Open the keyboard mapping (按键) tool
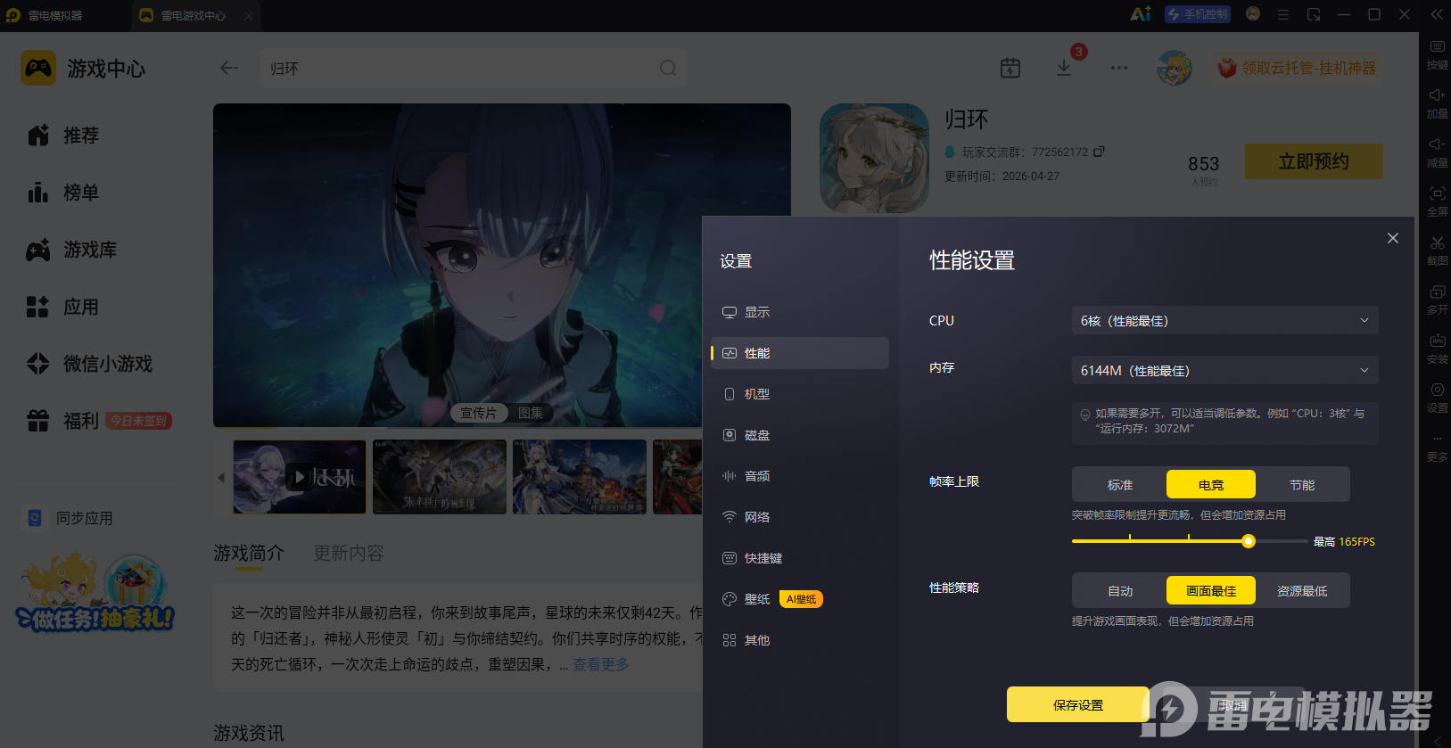Screen dimensions: 1451x748 (1437, 53)
